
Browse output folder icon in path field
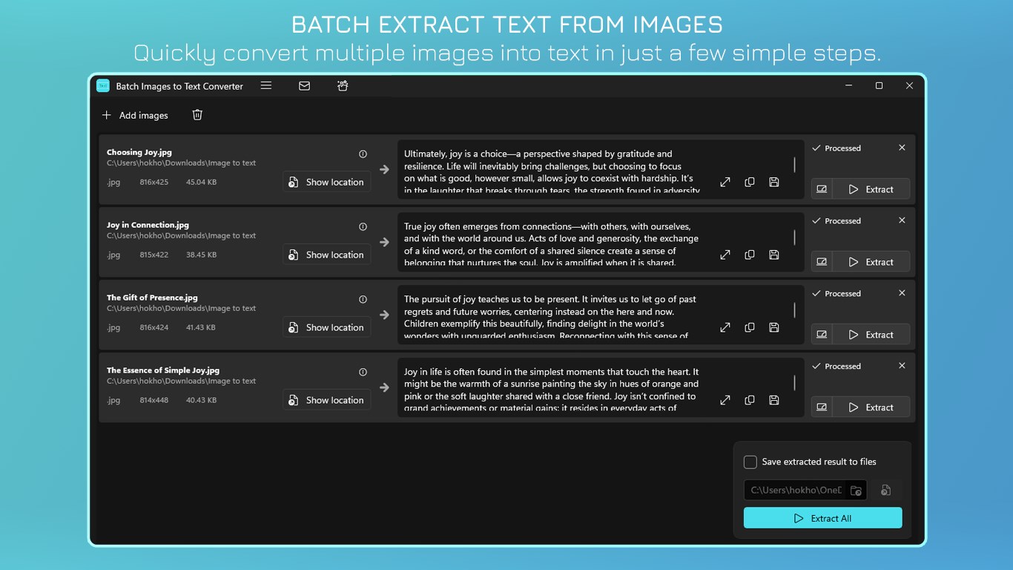tap(856, 490)
